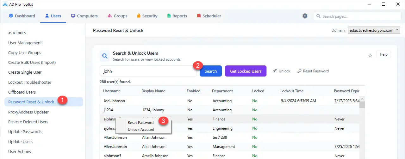The height and width of the screenshot is (159, 405).
Task: Click the Management department cell
Action: tap(224, 147)
